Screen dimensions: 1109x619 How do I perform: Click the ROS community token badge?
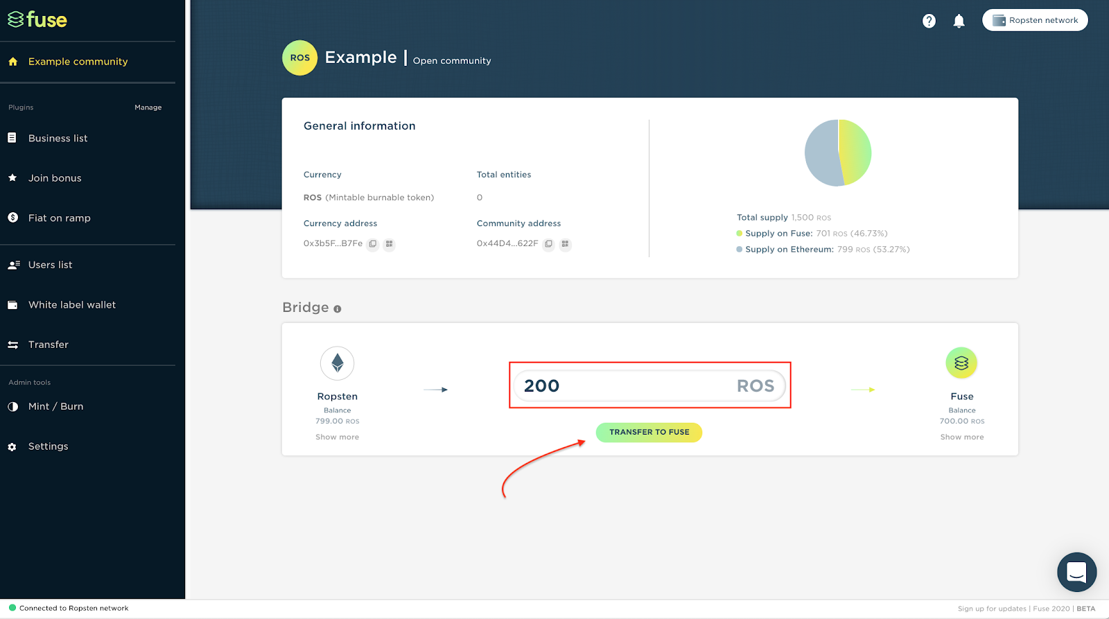coord(299,58)
